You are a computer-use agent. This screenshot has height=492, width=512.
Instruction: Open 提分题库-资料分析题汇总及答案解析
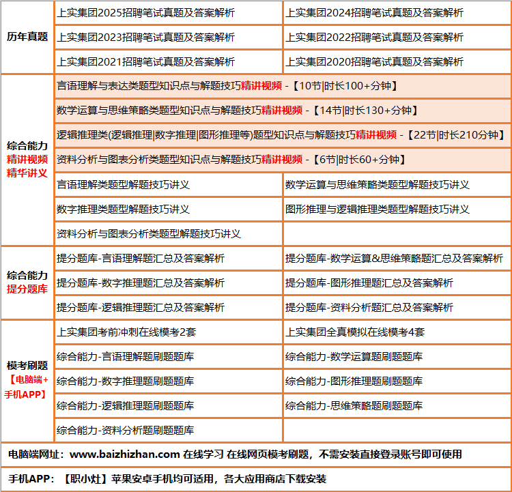369,308
